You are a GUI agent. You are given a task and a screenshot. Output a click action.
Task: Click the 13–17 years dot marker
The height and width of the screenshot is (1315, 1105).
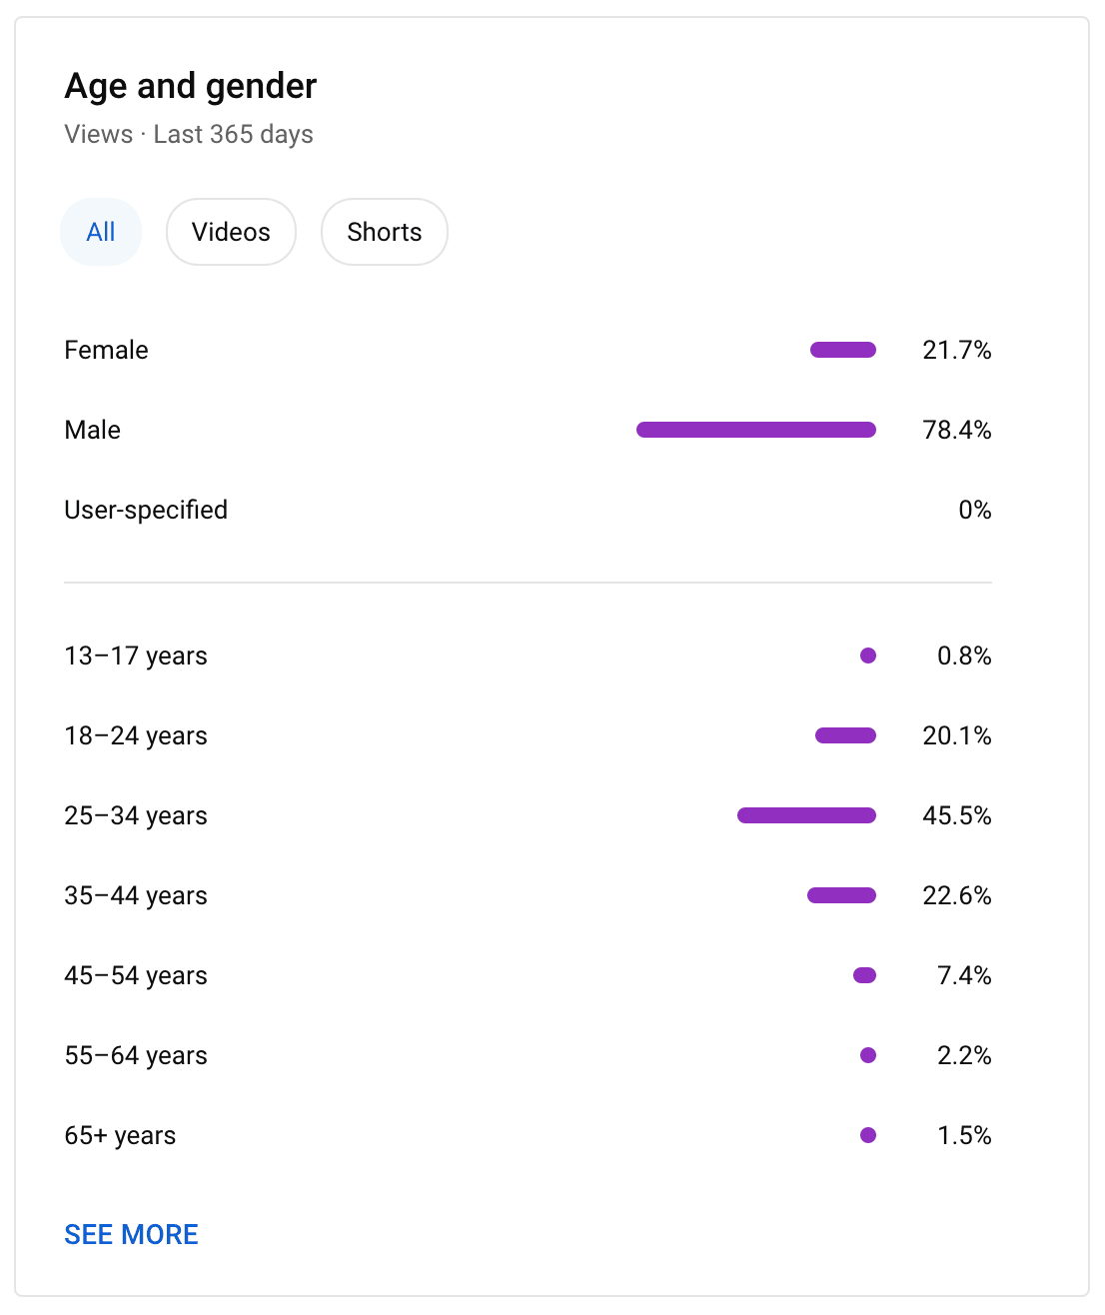tap(868, 656)
